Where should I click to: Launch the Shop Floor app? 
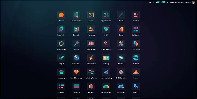121,86
